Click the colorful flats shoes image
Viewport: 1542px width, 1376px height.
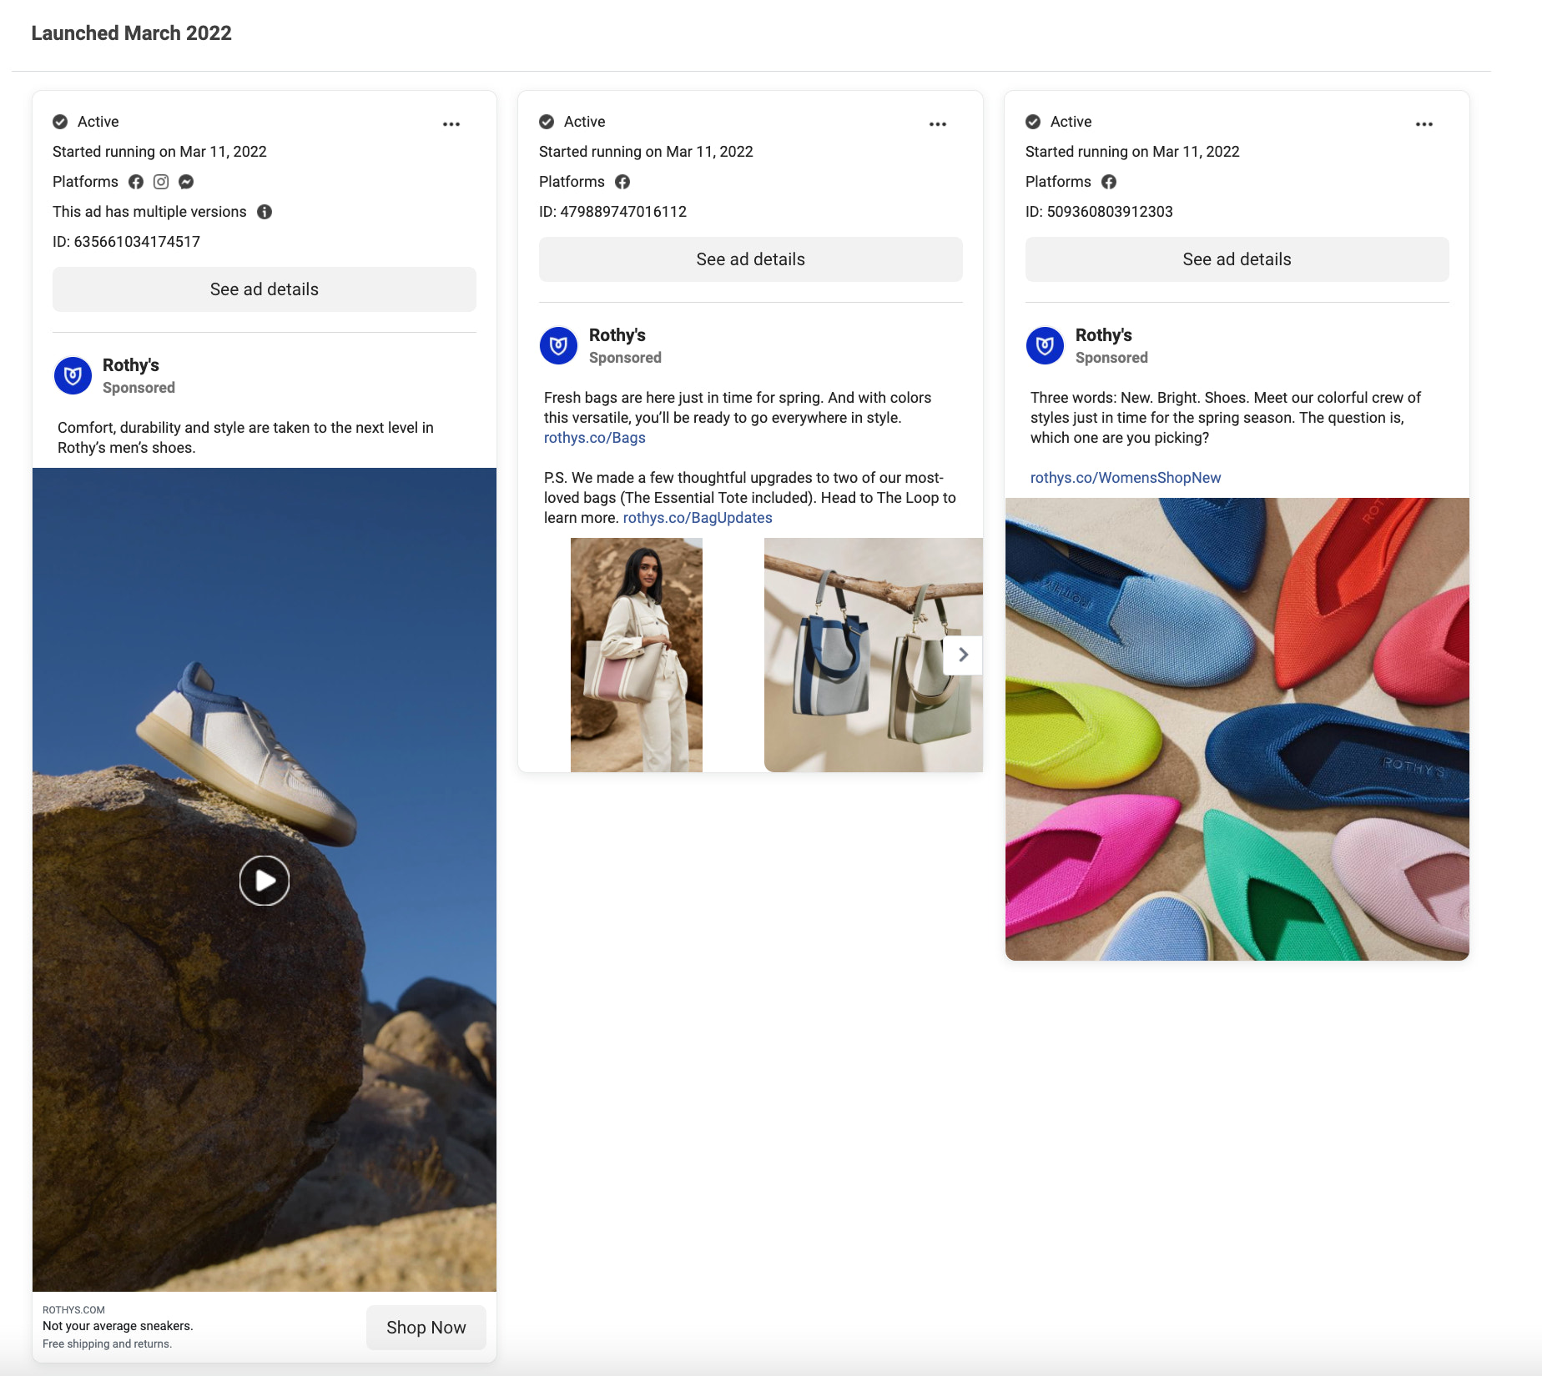[x=1237, y=730]
